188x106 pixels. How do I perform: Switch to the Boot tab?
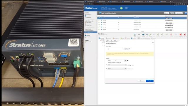point(122,38)
